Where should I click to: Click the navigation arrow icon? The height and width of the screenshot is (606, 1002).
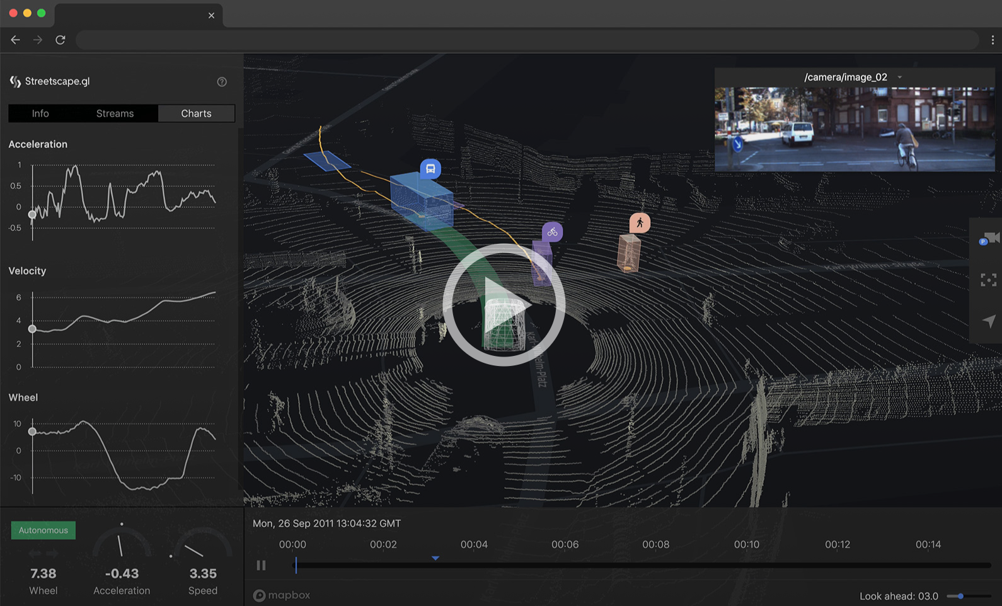988,321
